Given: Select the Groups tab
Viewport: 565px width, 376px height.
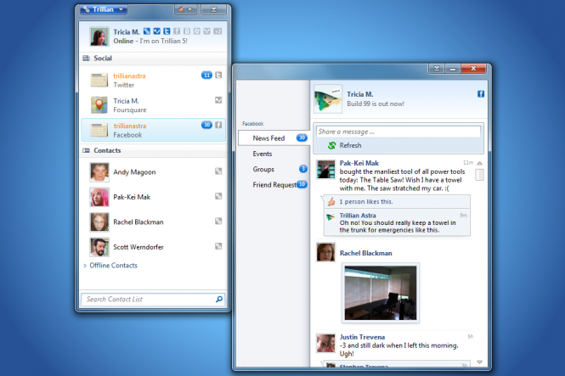Looking at the screenshot, I should coord(273,169).
